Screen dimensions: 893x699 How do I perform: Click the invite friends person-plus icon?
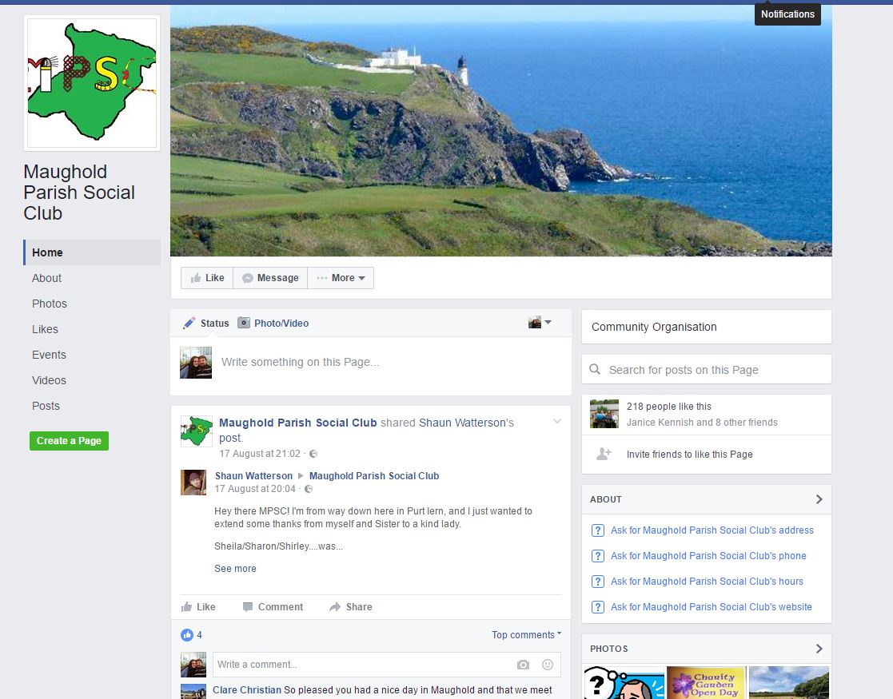point(604,454)
